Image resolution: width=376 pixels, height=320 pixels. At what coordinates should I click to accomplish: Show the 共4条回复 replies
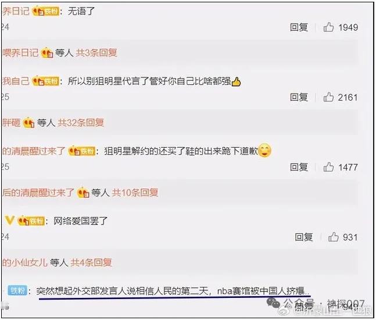91,262
